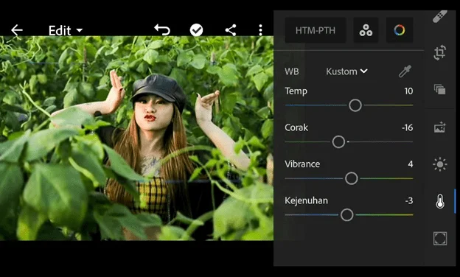Click the Kejenuhan slider handle
The width and height of the screenshot is (460, 277).
(x=347, y=215)
